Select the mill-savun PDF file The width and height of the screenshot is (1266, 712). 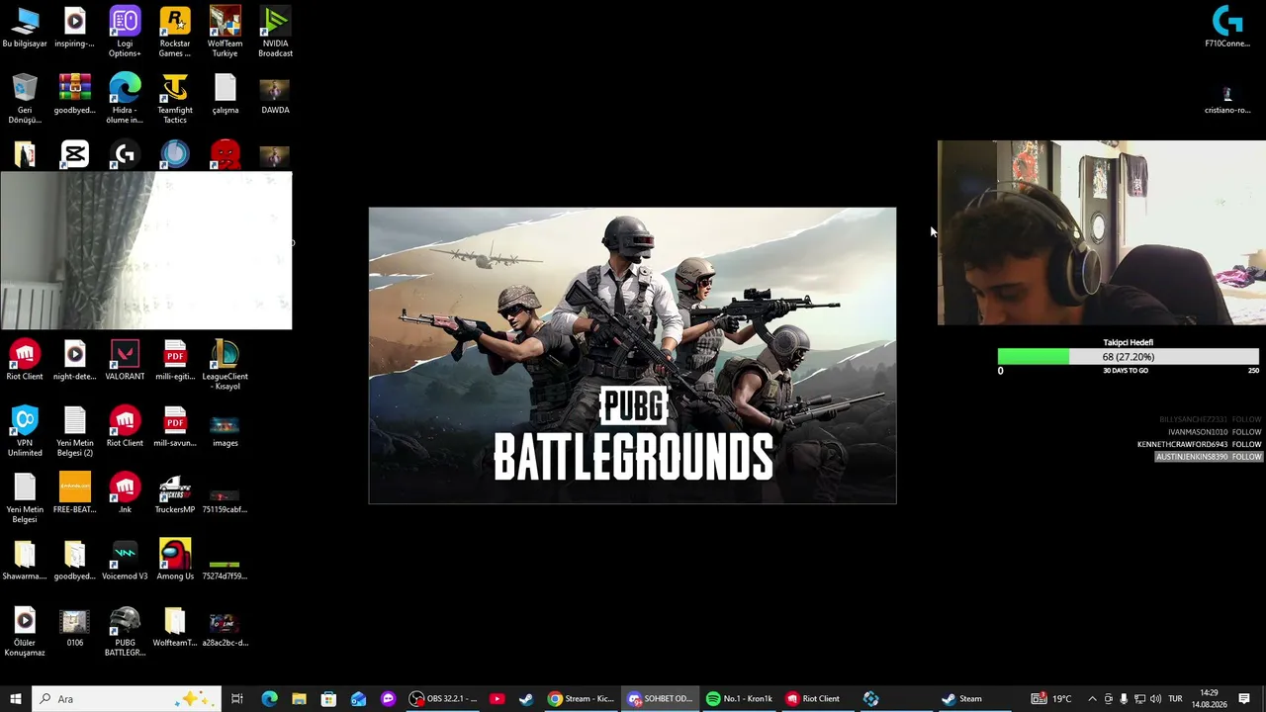click(x=175, y=427)
